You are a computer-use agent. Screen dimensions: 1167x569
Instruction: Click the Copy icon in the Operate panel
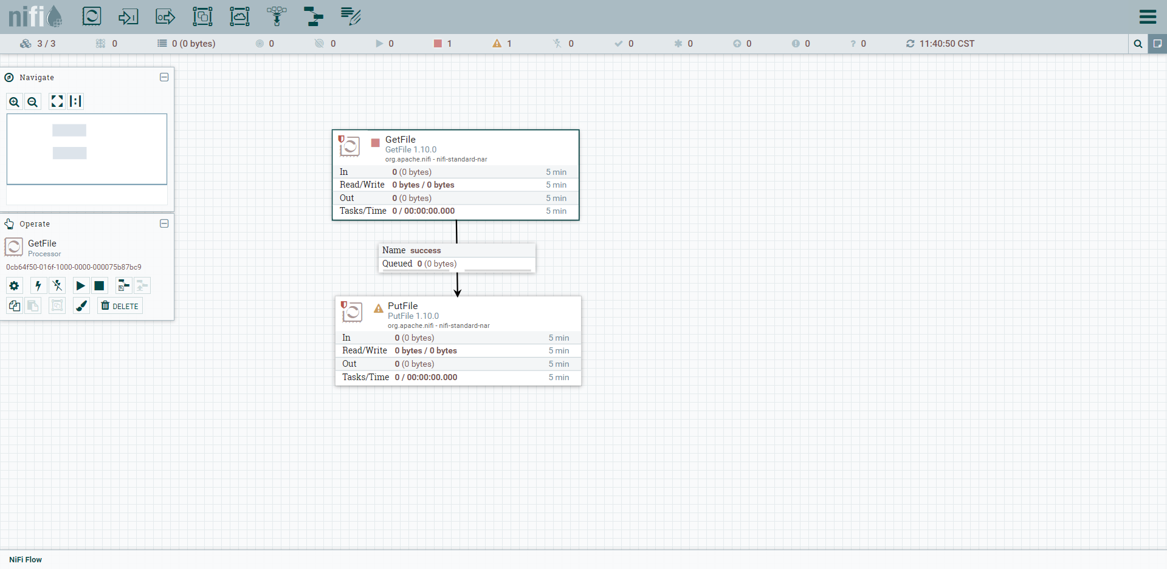15,306
